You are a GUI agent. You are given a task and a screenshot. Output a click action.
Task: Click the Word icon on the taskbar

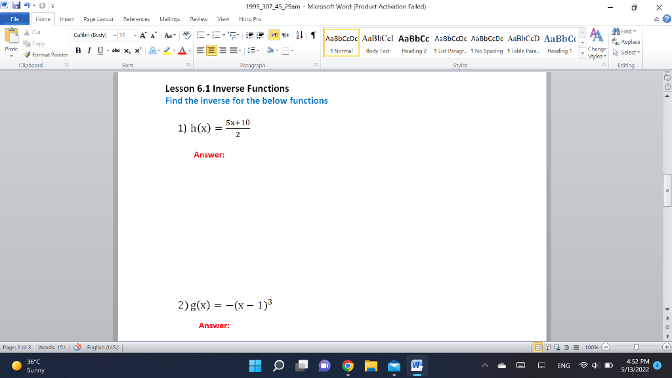(x=417, y=366)
